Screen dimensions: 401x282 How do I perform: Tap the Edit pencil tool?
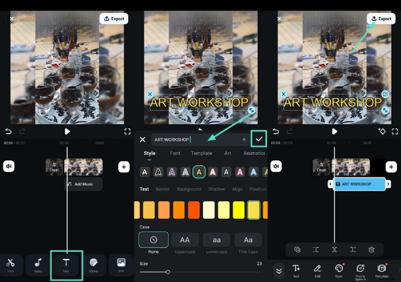[x=317, y=270]
